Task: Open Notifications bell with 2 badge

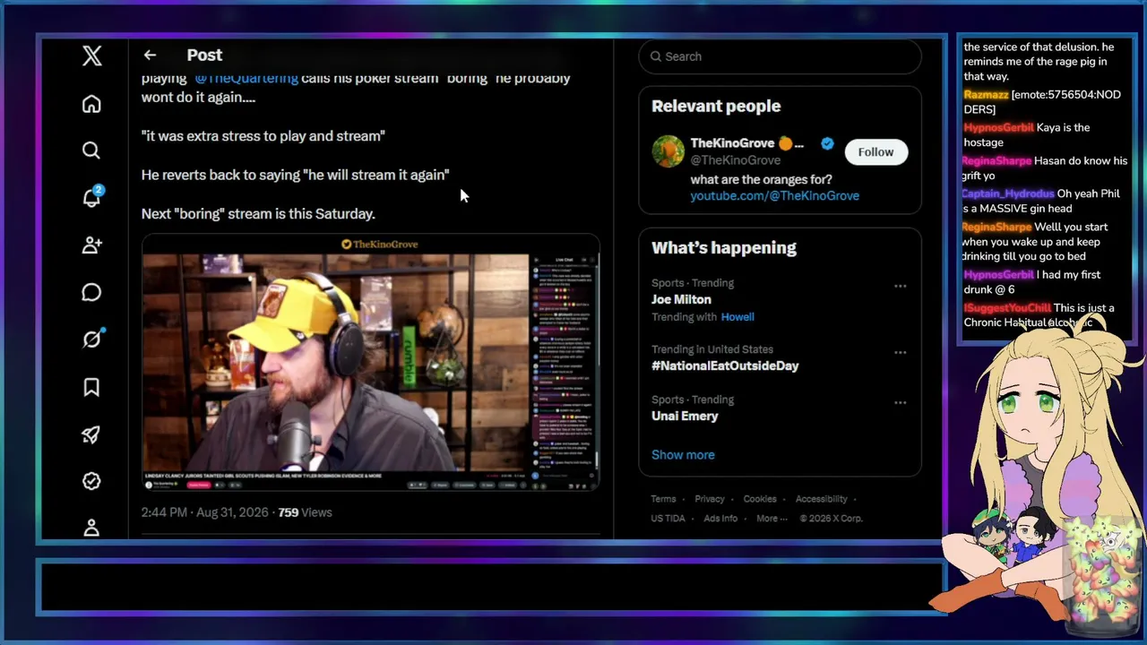Action: 92,197
